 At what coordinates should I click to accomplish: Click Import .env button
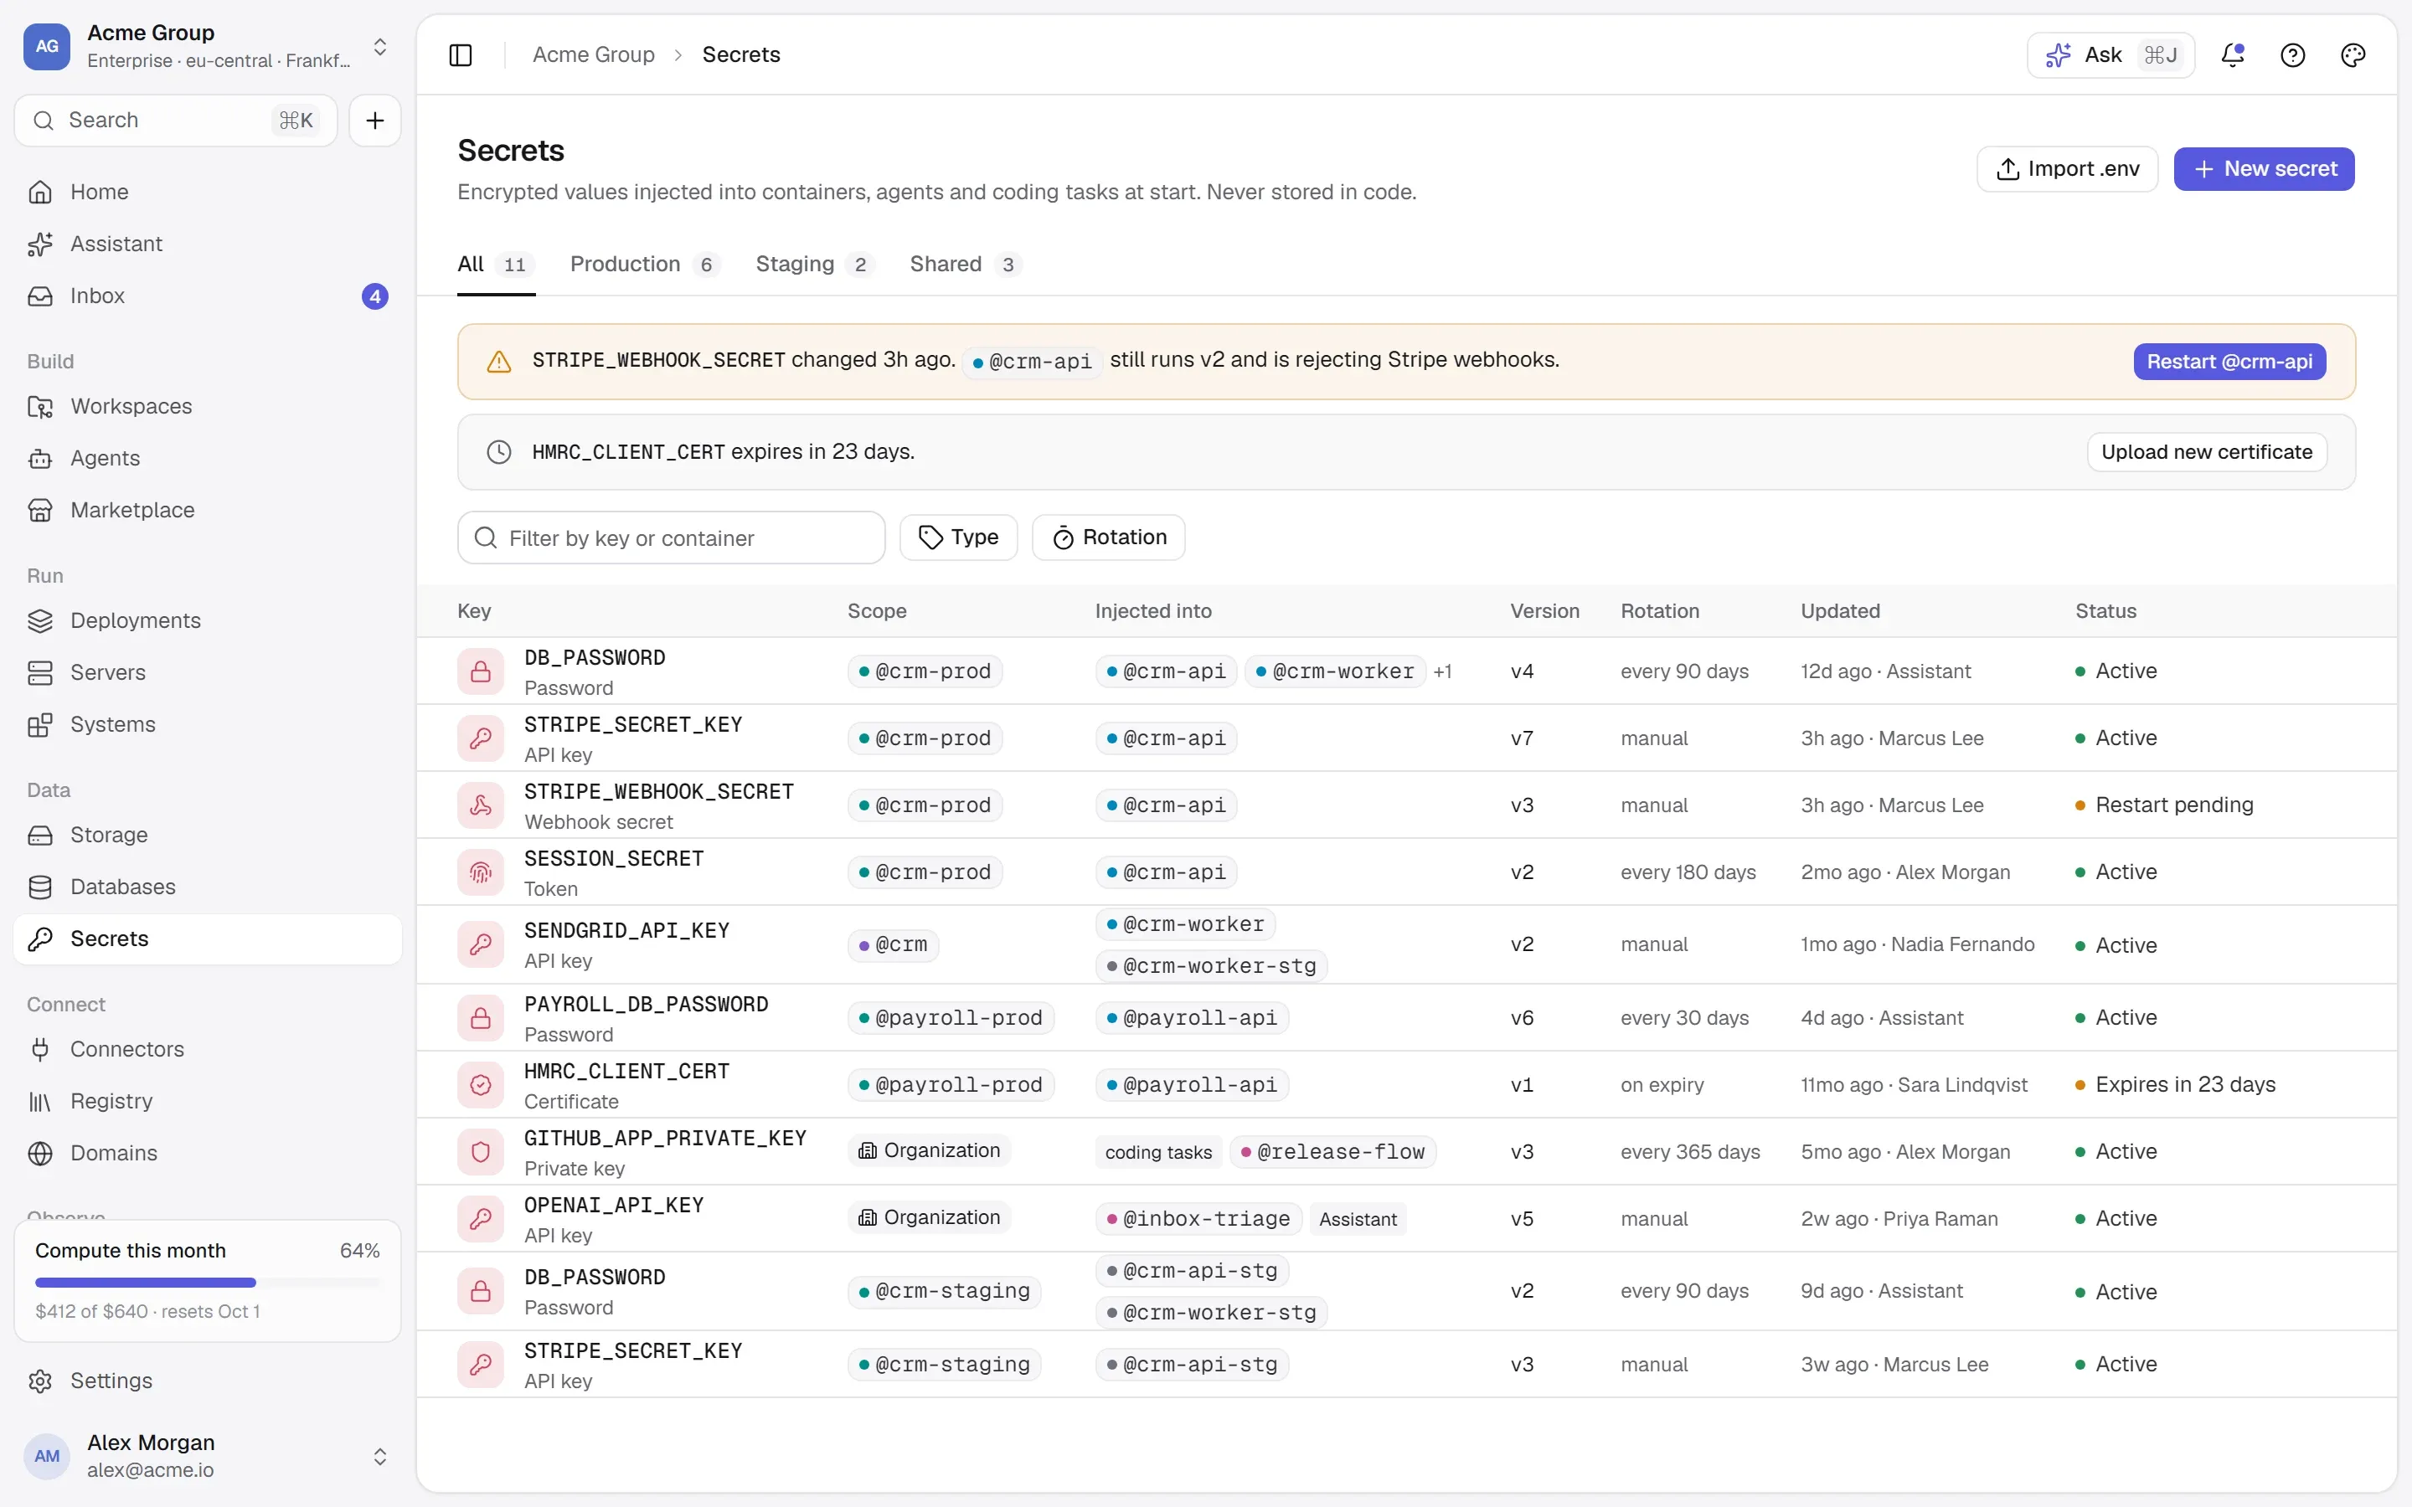(x=2067, y=169)
